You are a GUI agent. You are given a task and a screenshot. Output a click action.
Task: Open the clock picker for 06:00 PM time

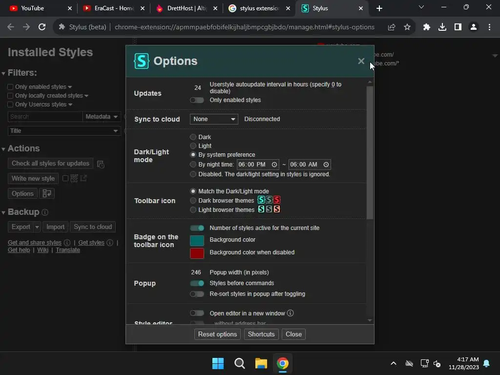[x=274, y=165]
